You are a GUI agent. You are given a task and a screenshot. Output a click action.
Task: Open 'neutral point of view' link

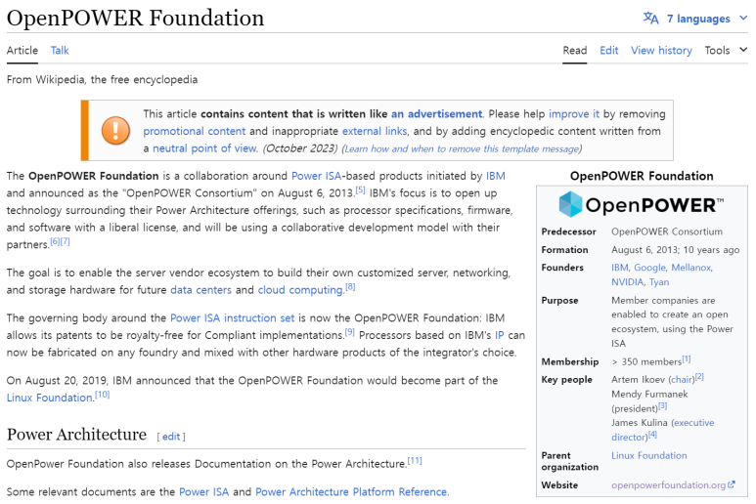205,148
